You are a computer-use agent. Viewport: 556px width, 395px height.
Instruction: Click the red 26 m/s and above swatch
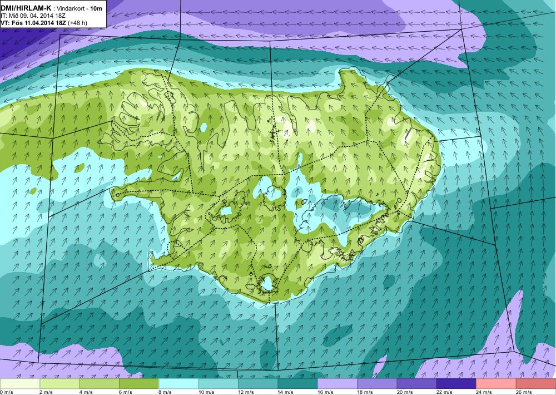(536, 384)
